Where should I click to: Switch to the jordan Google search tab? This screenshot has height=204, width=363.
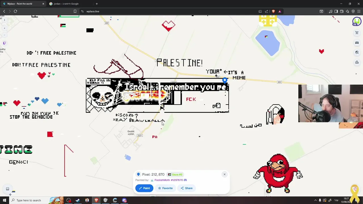(x=69, y=4)
